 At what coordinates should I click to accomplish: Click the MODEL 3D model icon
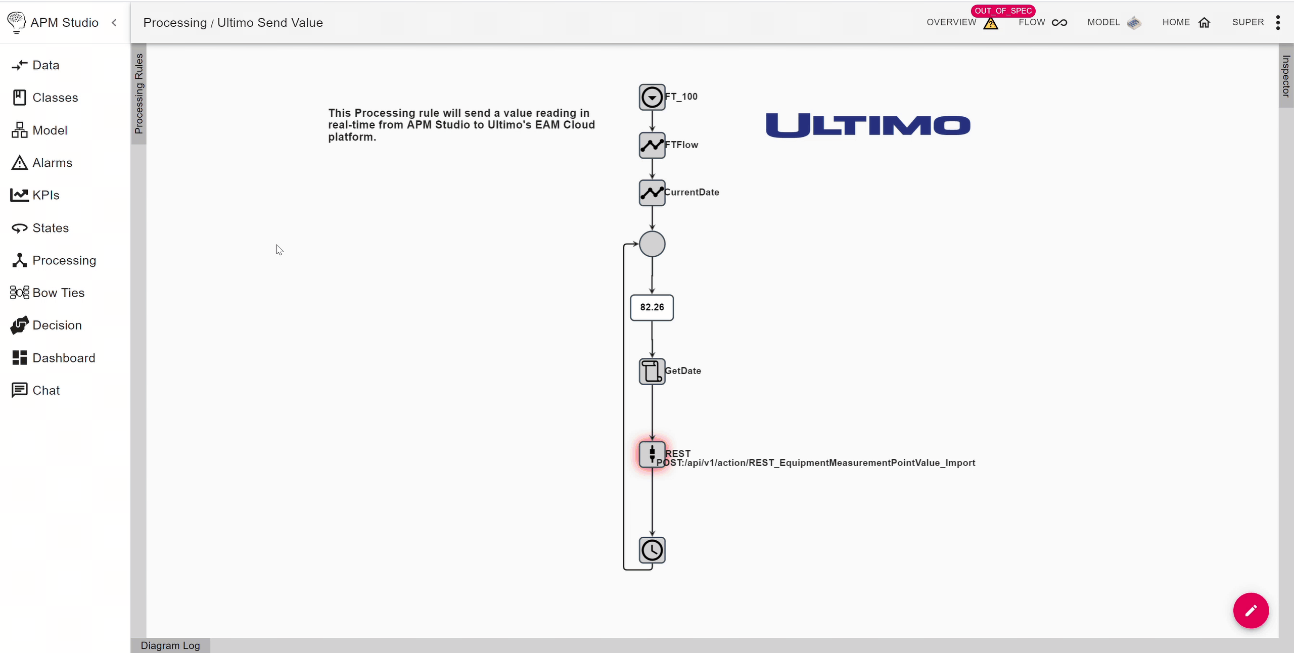tap(1134, 23)
